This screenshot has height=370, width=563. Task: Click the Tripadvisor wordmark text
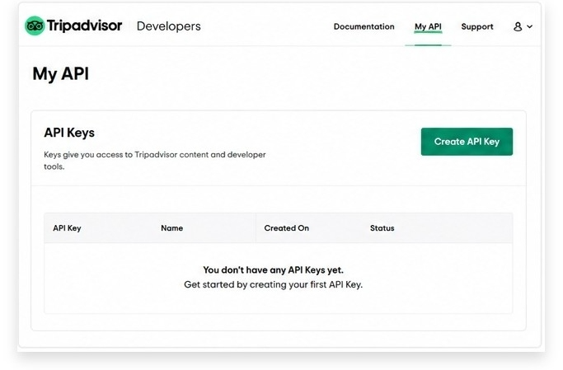[84, 26]
